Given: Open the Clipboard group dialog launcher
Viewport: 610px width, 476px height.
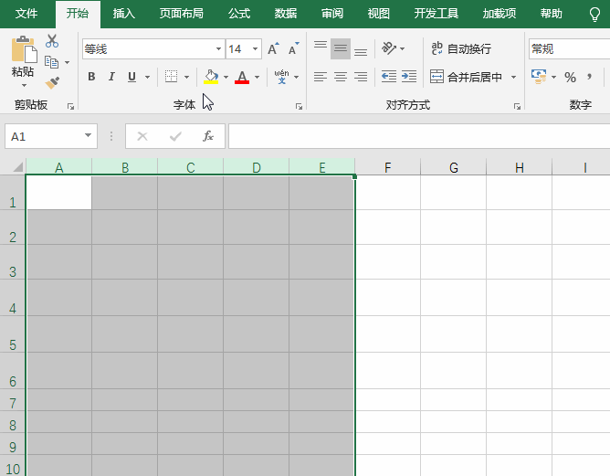Looking at the screenshot, I should pyautogui.click(x=70, y=106).
